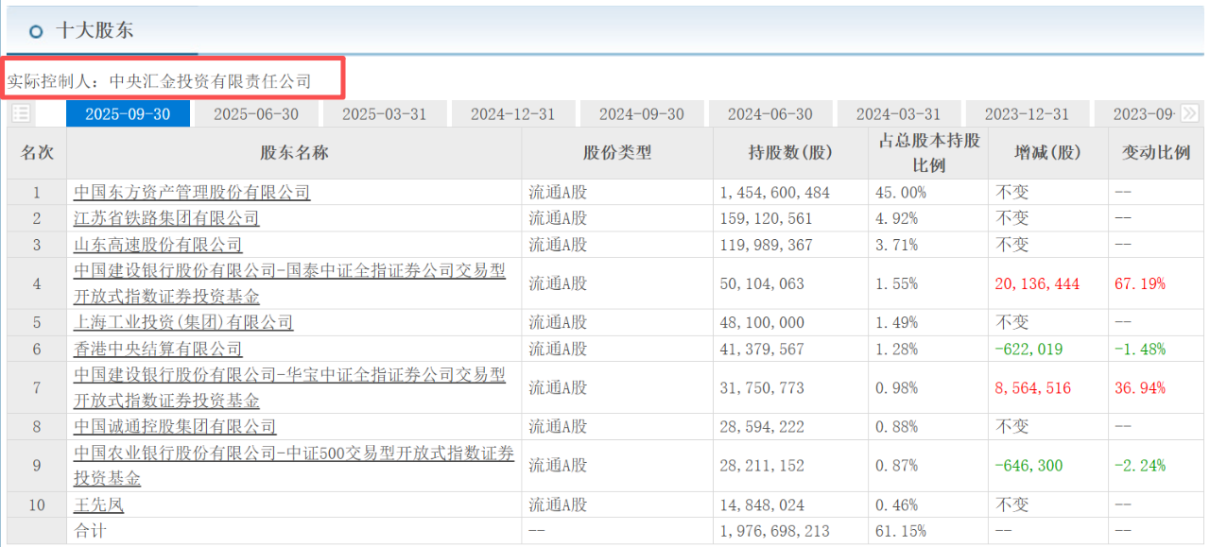Click the double-arrow to show more dates

pos(1189,113)
